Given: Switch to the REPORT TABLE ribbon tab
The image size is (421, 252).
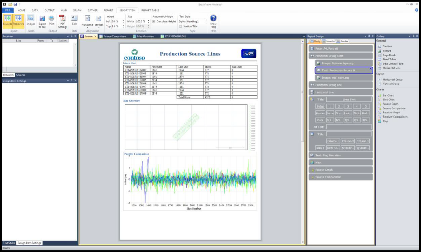Looking at the screenshot, I should (x=150, y=10).
